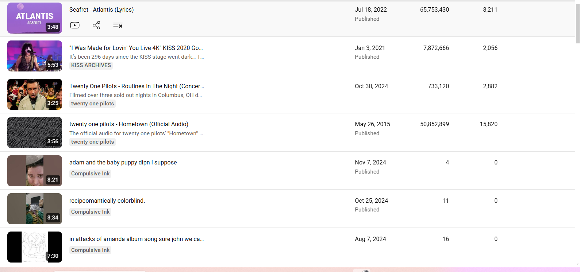Click the comment count 15,820
The width and height of the screenshot is (580, 272).
tap(489, 124)
